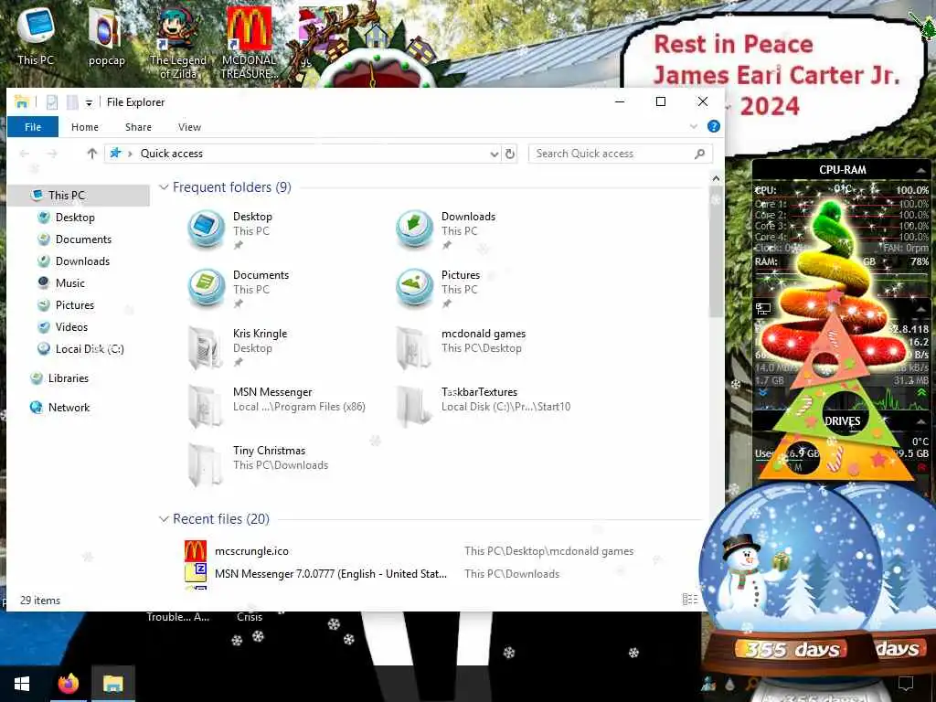Viewport: 936px width, 702px height.
Task: Open the File ribbon tab
Action: coord(33,126)
